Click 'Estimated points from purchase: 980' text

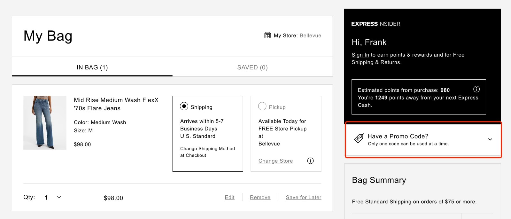pos(404,90)
